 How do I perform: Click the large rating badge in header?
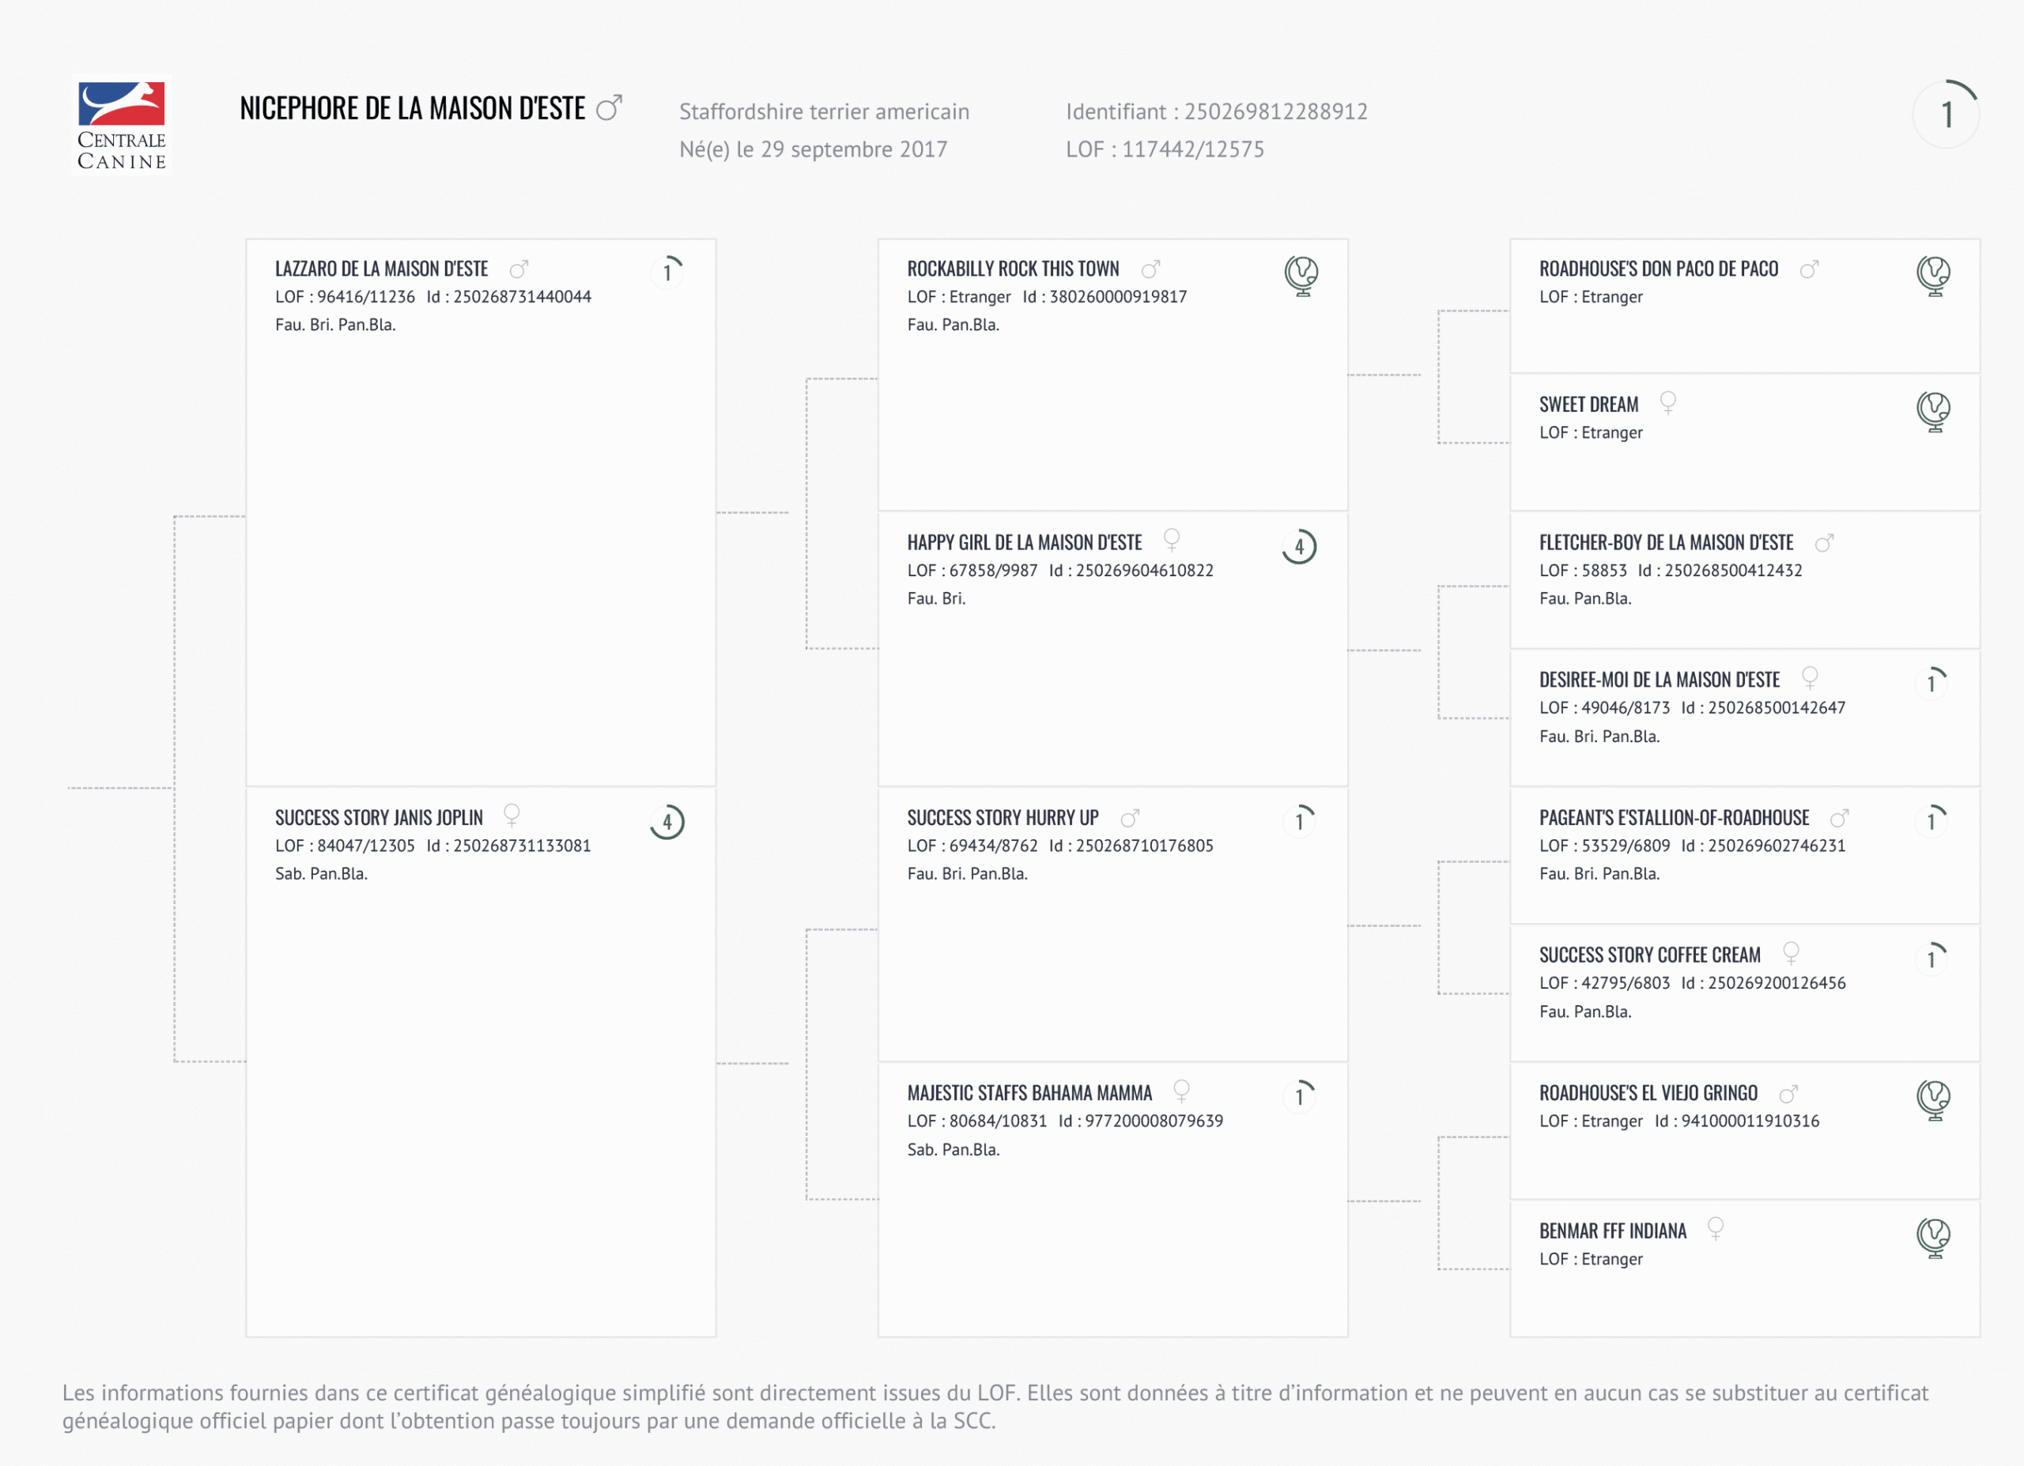[1947, 115]
